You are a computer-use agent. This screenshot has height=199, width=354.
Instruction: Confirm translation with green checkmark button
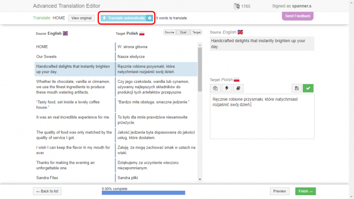pyautogui.click(x=308, y=88)
